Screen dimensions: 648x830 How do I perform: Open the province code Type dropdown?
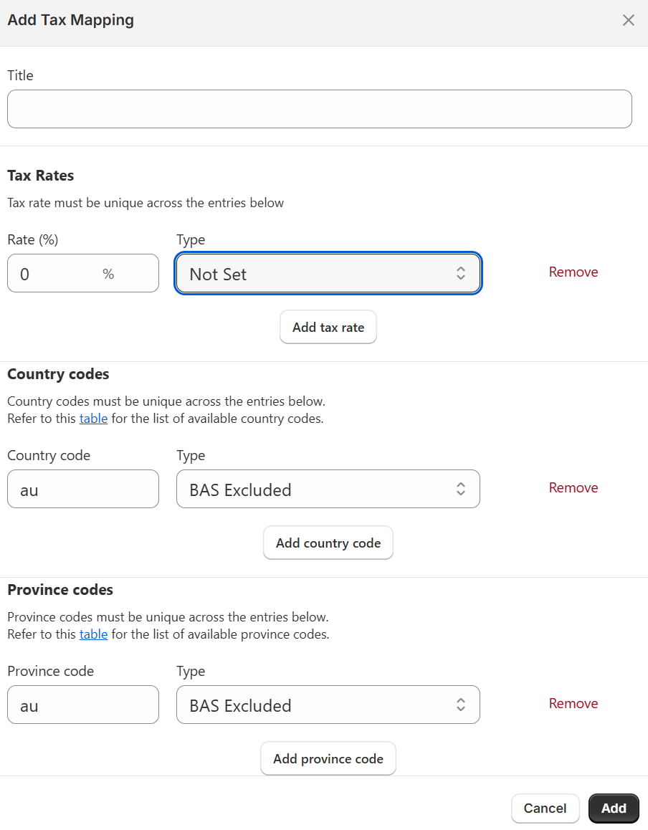click(x=315, y=705)
